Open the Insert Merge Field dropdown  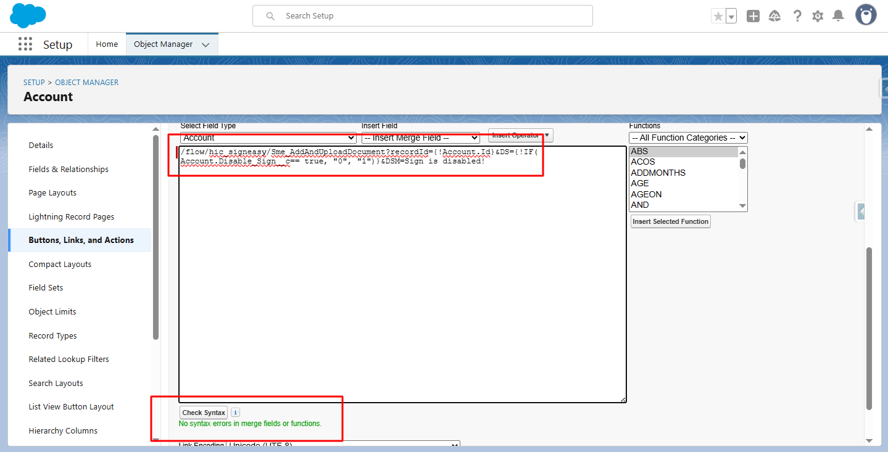[x=420, y=138]
